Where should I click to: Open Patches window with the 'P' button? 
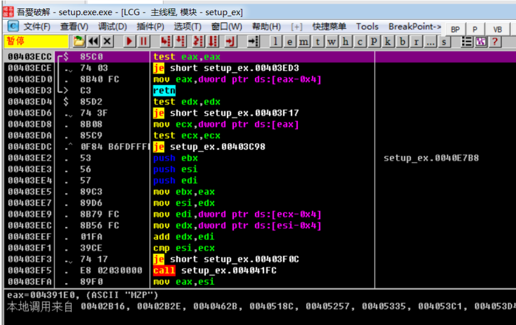click(x=374, y=42)
